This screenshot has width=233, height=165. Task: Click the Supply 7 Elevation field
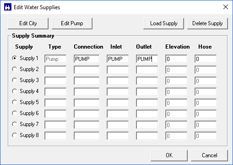(176, 125)
